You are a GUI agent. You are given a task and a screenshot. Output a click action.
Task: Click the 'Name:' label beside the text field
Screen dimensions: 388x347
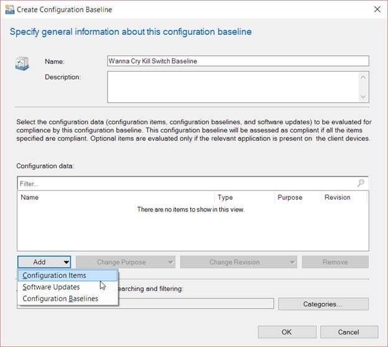[x=55, y=62]
